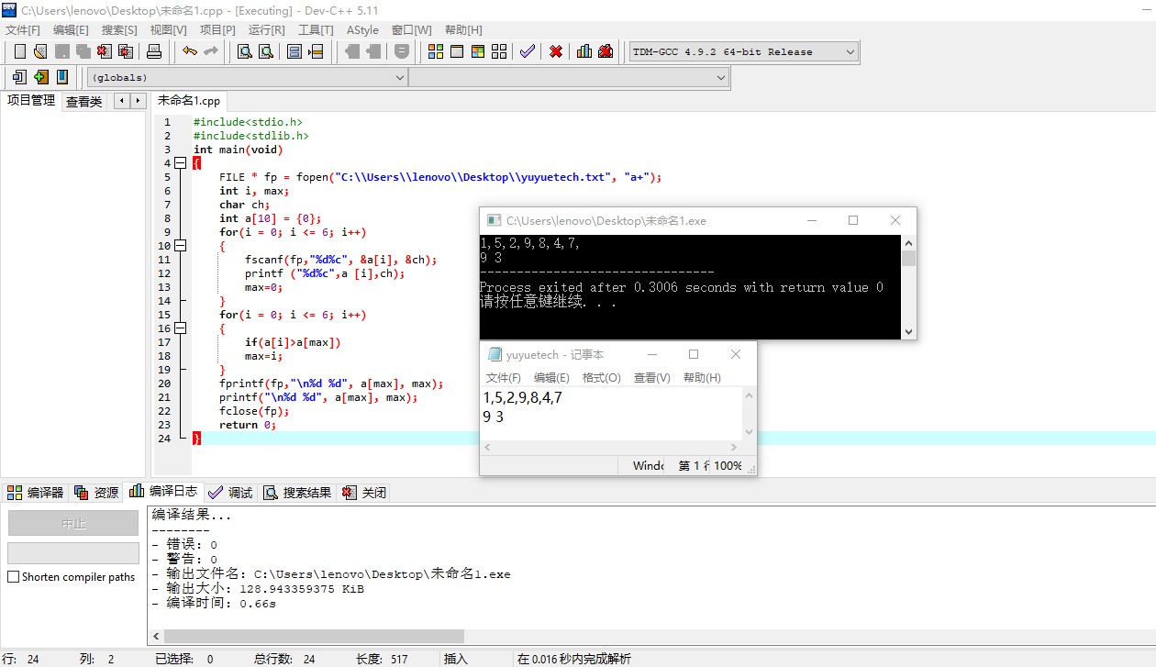
Task: Click the Find magnifier toolbar icon
Action: 245,51
